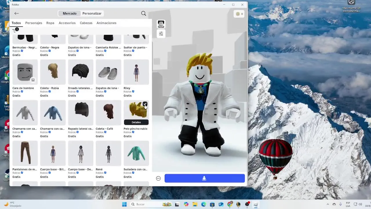Open the avatar settings sliders icon
Viewport: 371px width, 209px height.
pos(161,34)
